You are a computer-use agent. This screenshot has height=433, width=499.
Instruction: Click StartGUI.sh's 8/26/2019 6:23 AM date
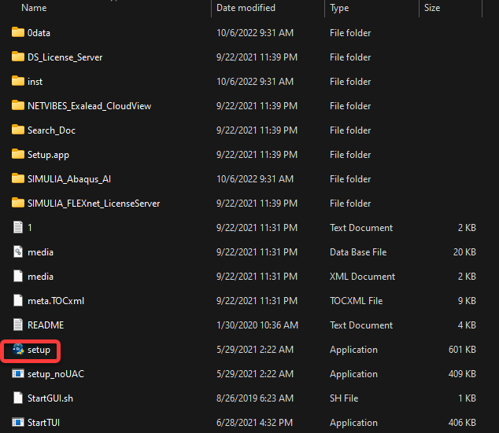pos(255,398)
